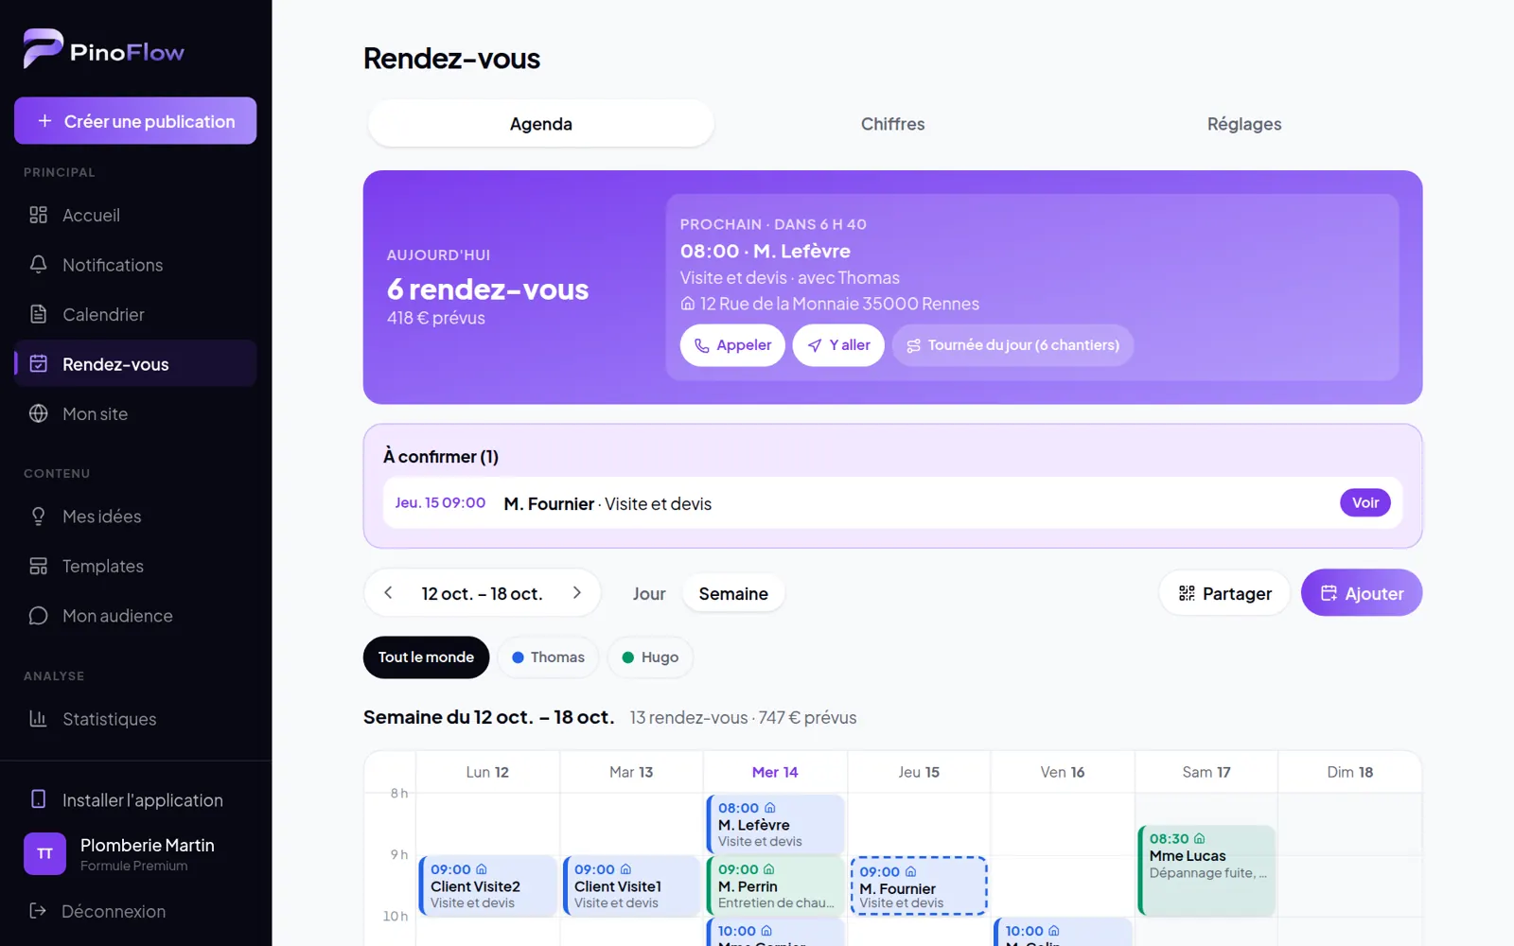Open Client Visite1 appointment on Tuesday
Viewport: 1514px width, 946px height.
coord(632,885)
